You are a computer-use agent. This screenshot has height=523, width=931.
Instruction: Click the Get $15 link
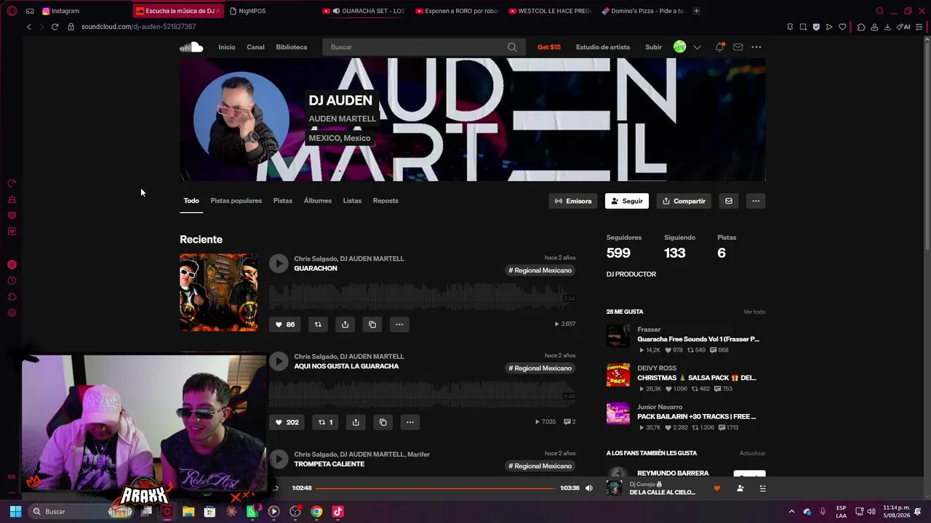[x=549, y=47]
